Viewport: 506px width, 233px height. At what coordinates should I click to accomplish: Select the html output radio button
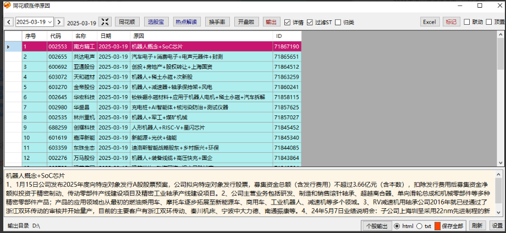[398, 226]
